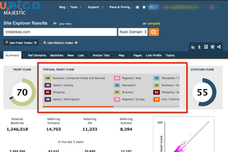The height and width of the screenshot is (152, 228).
Task: Click the Business topic with score 24
Action: 128,92
